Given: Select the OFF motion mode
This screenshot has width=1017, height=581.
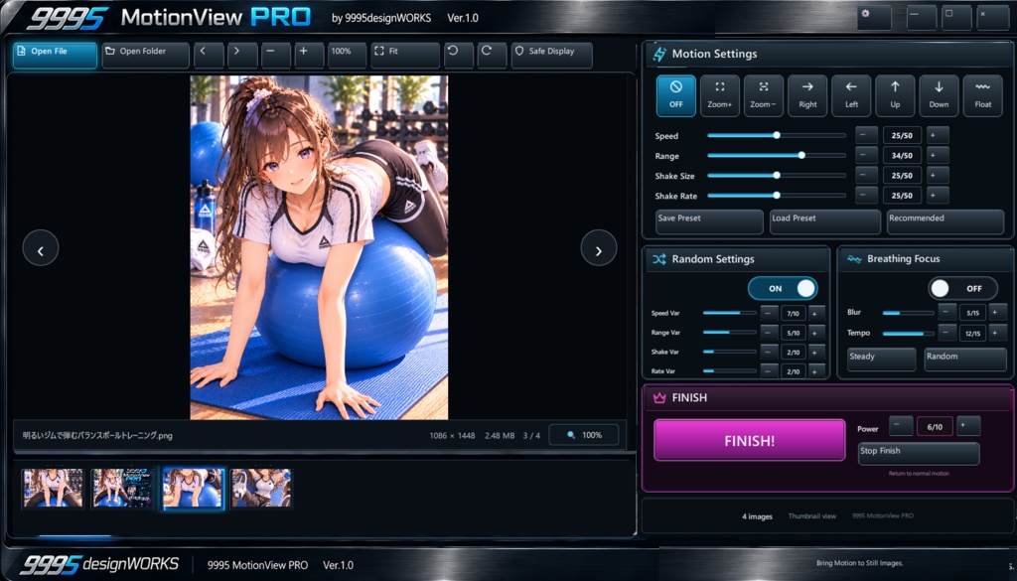Looking at the screenshot, I should (675, 95).
